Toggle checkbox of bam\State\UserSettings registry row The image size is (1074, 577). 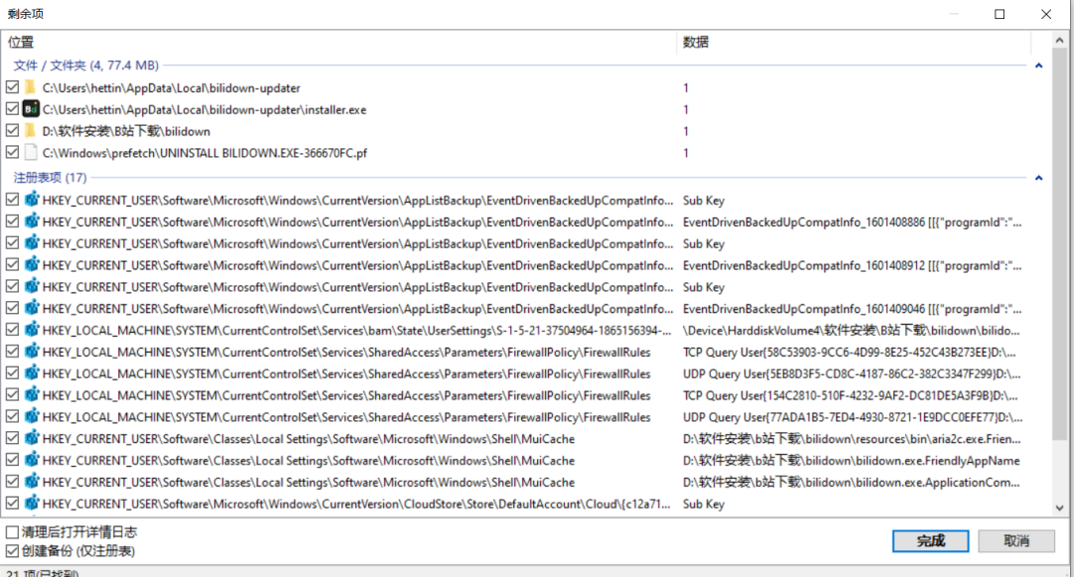pos(12,330)
